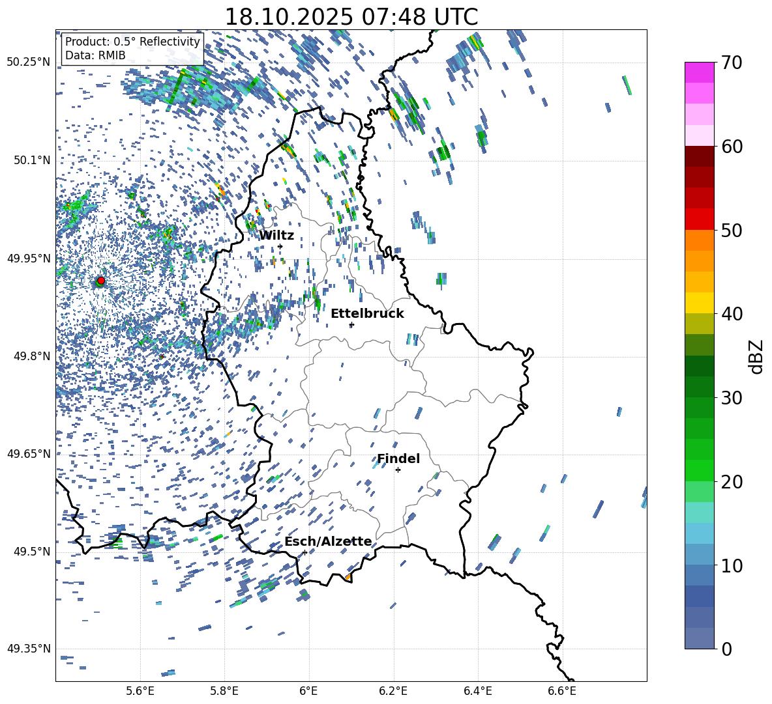Click the bright red 50 dBZ swatch
The image size is (772, 704).
(700, 219)
